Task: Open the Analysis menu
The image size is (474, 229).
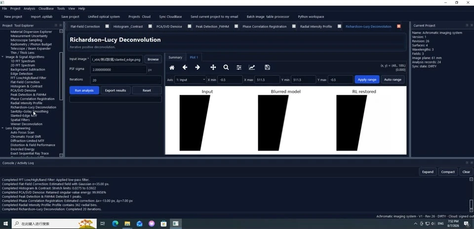Action: 29,8
